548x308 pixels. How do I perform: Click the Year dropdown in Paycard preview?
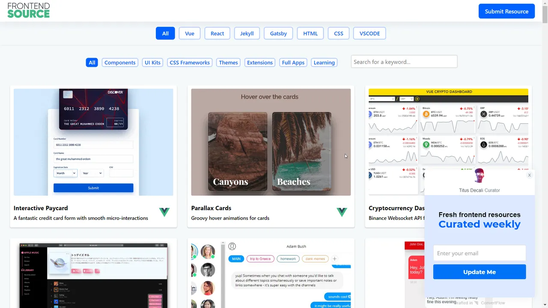[92, 173]
